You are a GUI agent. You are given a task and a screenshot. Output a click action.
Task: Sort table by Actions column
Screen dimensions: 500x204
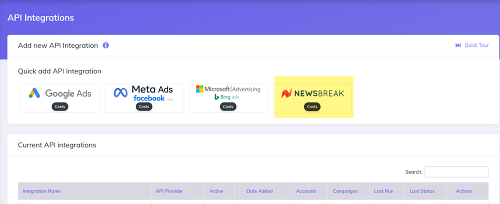pos(467,191)
